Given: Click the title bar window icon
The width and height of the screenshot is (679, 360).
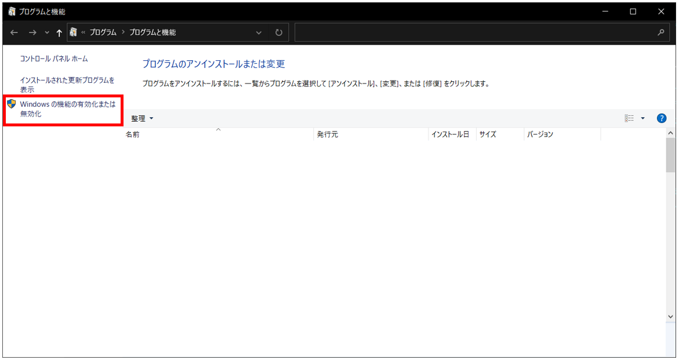Looking at the screenshot, I should point(12,12).
